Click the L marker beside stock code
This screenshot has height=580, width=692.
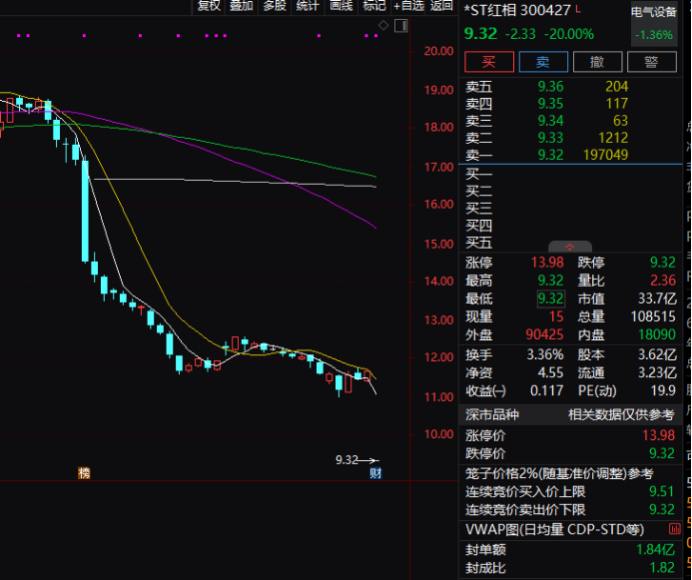click(578, 8)
